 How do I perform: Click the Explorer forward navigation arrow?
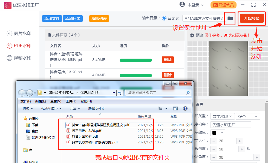tap(30, 93)
